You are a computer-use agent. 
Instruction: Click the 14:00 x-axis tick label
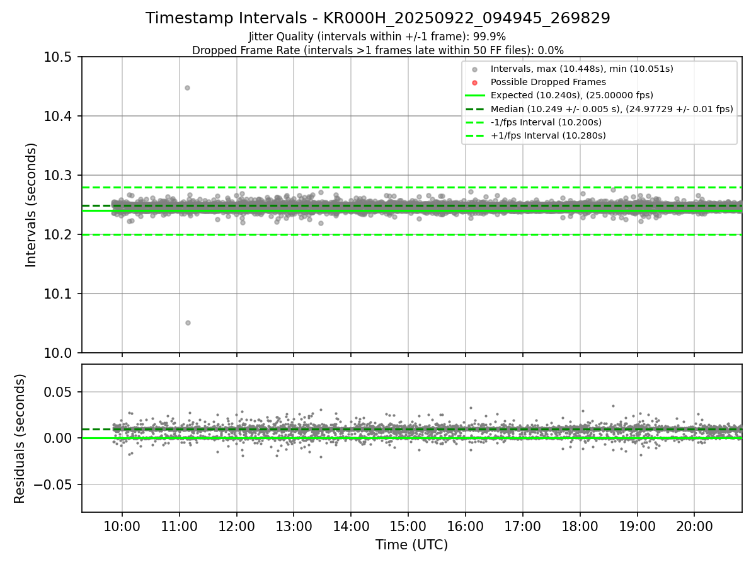tap(351, 525)
